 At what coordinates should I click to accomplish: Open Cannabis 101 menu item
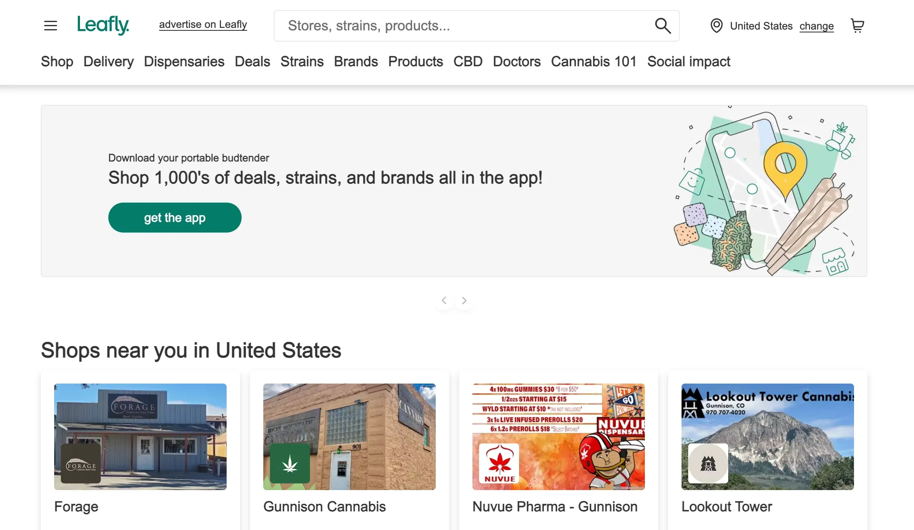pyautogui.click(x=594, y=62)
